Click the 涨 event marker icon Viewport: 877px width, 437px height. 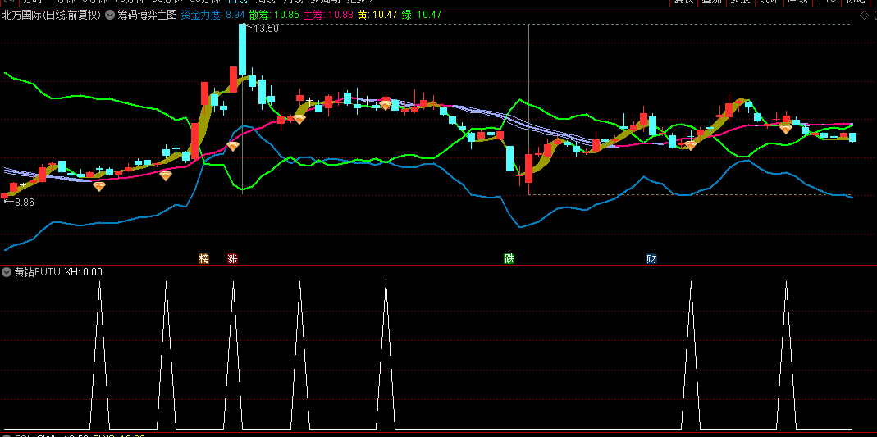(x=232, y=259)
